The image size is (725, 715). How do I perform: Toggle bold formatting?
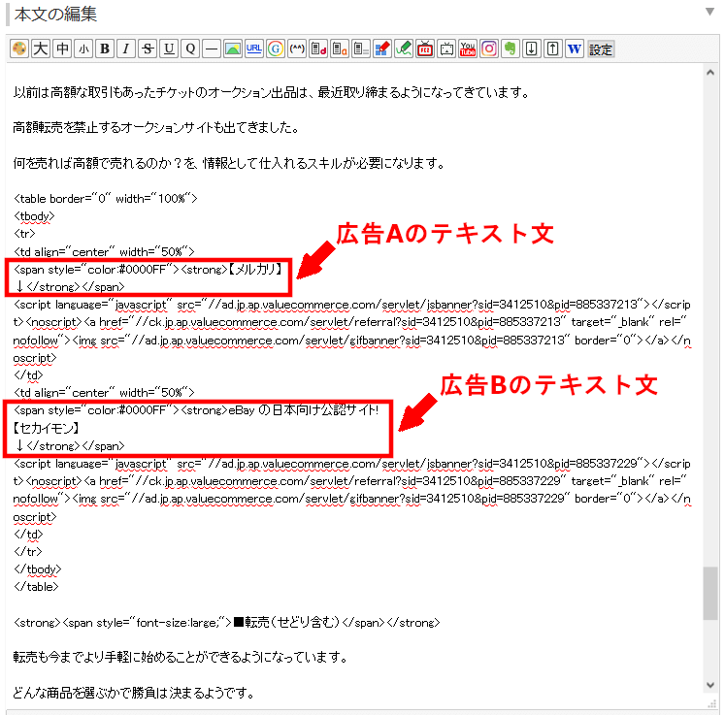(x=105, y=49)
